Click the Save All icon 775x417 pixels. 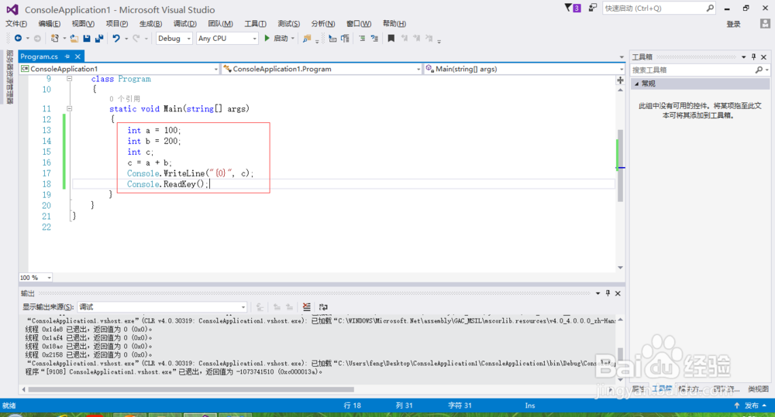(99, 38)
